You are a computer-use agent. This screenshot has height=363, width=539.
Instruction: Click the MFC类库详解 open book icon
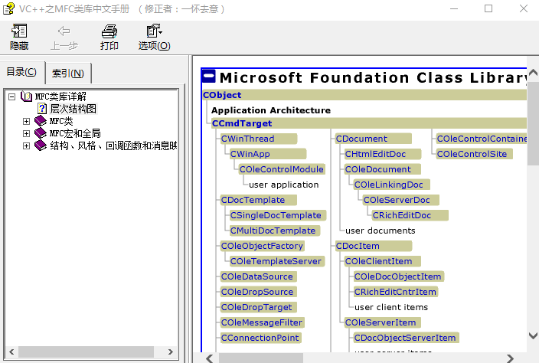26,96
